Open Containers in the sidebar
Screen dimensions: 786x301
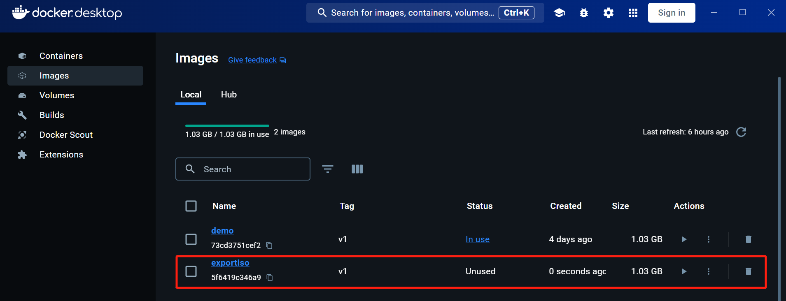pyautogui.click(x=75, y=56)
